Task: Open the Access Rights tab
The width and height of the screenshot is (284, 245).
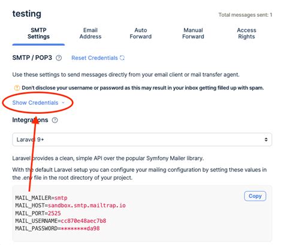Action: 246,34
